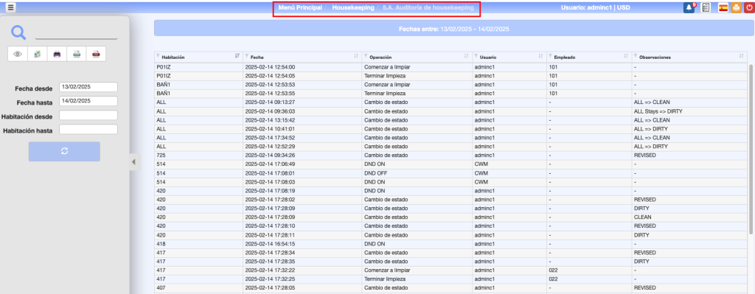Go to Housekeeping breadcrumb
This screenshot has width=755, height=294.
click(353, 7)
